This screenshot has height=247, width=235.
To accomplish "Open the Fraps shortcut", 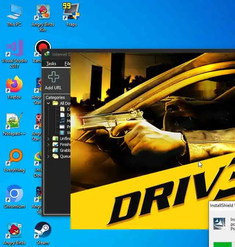I will pyautogui.click(x=72, y=15).
